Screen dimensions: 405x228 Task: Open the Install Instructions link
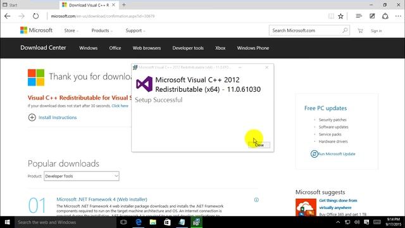click(58, 117)
